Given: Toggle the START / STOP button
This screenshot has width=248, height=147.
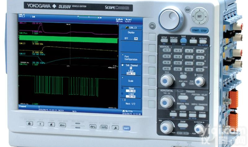Looking at the screenshot, I should (199, 30).
